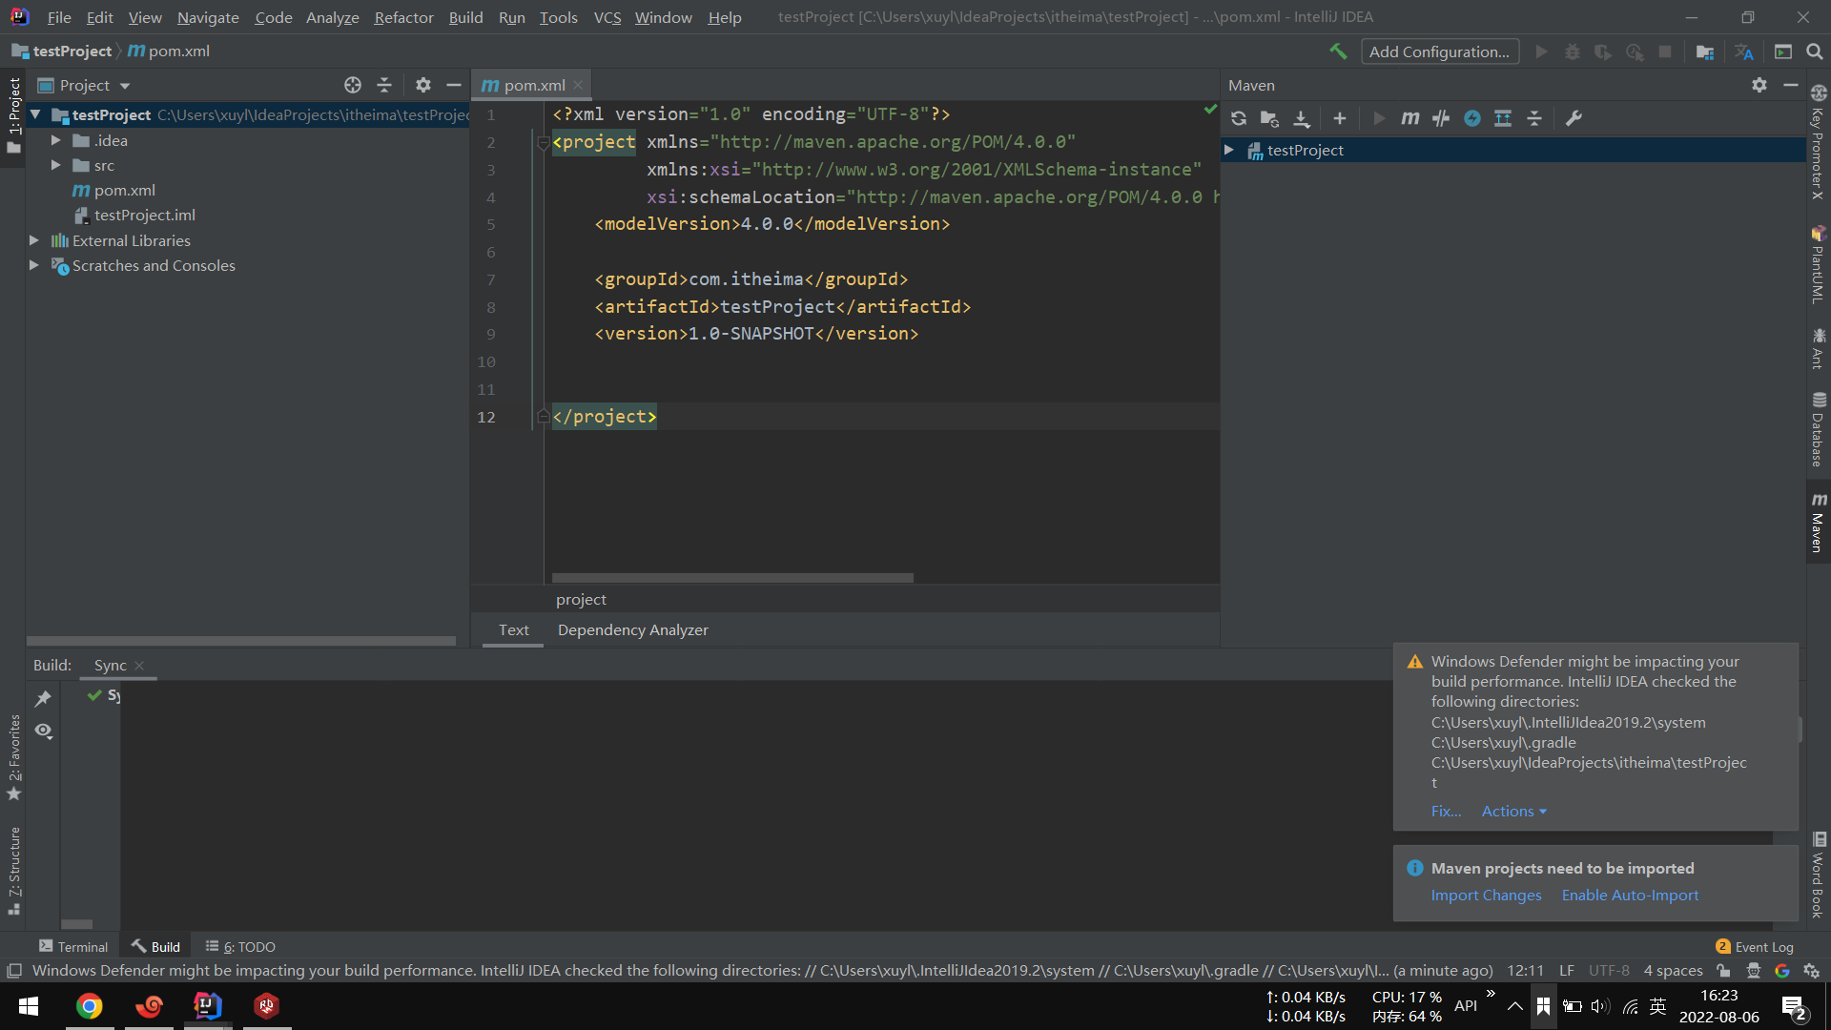The width and height of the screenshot is (1831, 1030).
Task: Click the Maven add dependency icon
Action: point(1338,117)
